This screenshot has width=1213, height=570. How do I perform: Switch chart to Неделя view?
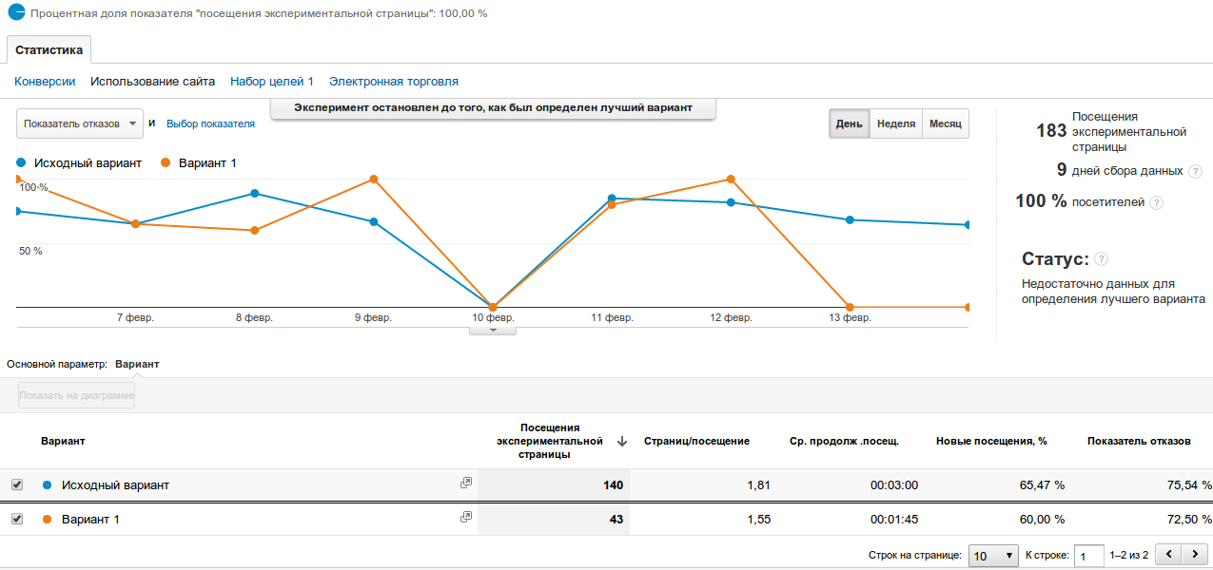[895, 124]
